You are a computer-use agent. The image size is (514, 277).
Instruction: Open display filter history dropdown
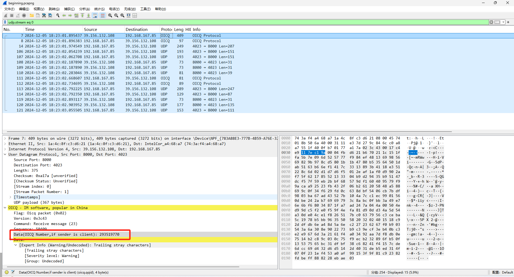tap(503, 22)
